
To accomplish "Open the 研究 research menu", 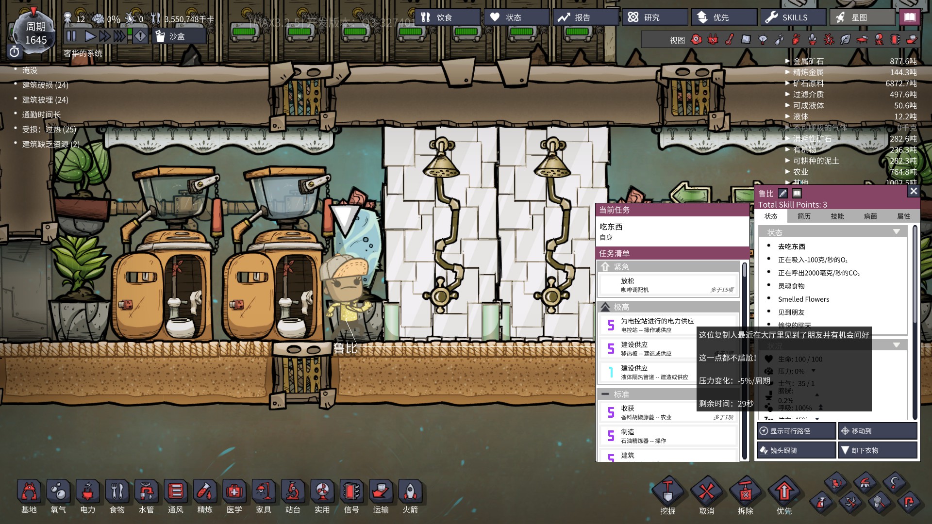I will [655, 17].
